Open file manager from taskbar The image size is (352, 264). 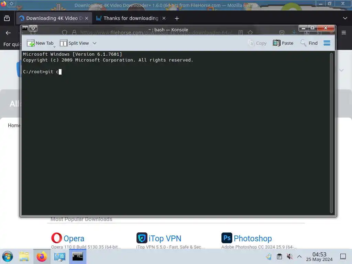(x=24, y=256)
